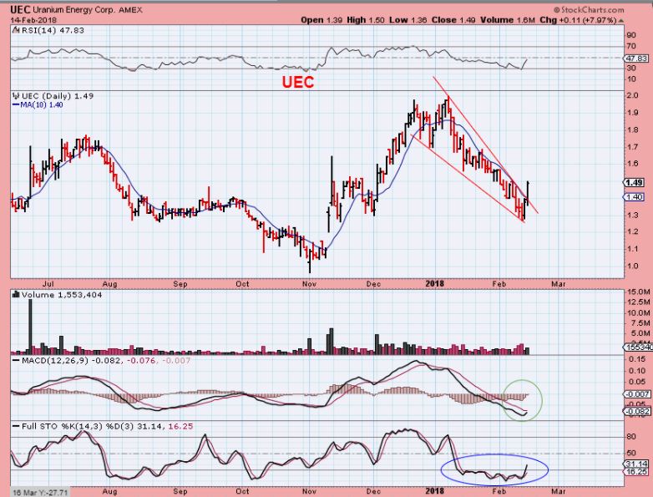Click the 1.49 last price tag on axis
Viewport: 653px width, 497px height.
click(634, 182)
